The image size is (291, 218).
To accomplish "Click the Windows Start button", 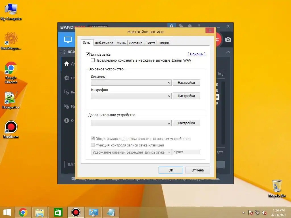I will (7, 212).
